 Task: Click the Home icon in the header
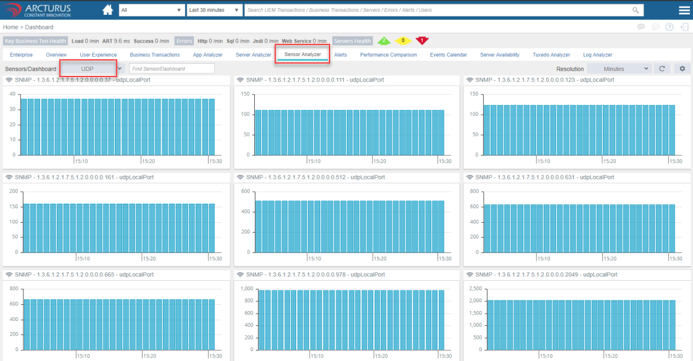107,10
